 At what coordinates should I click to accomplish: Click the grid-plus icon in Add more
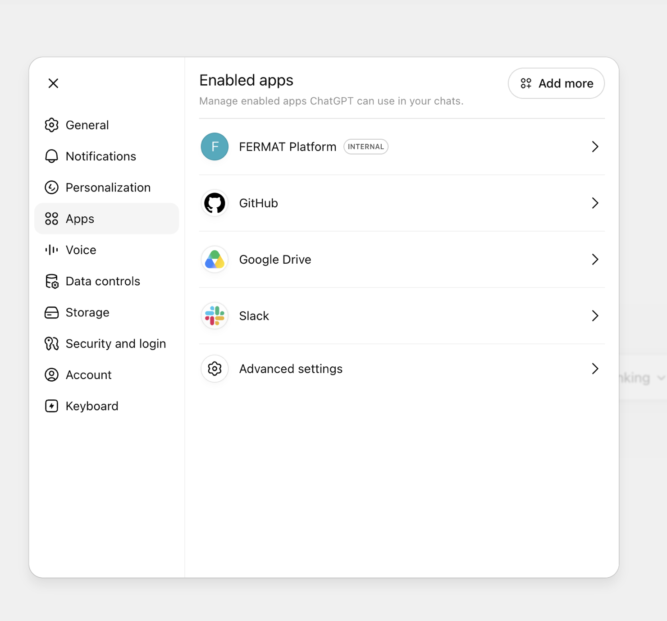click(526, 83)
